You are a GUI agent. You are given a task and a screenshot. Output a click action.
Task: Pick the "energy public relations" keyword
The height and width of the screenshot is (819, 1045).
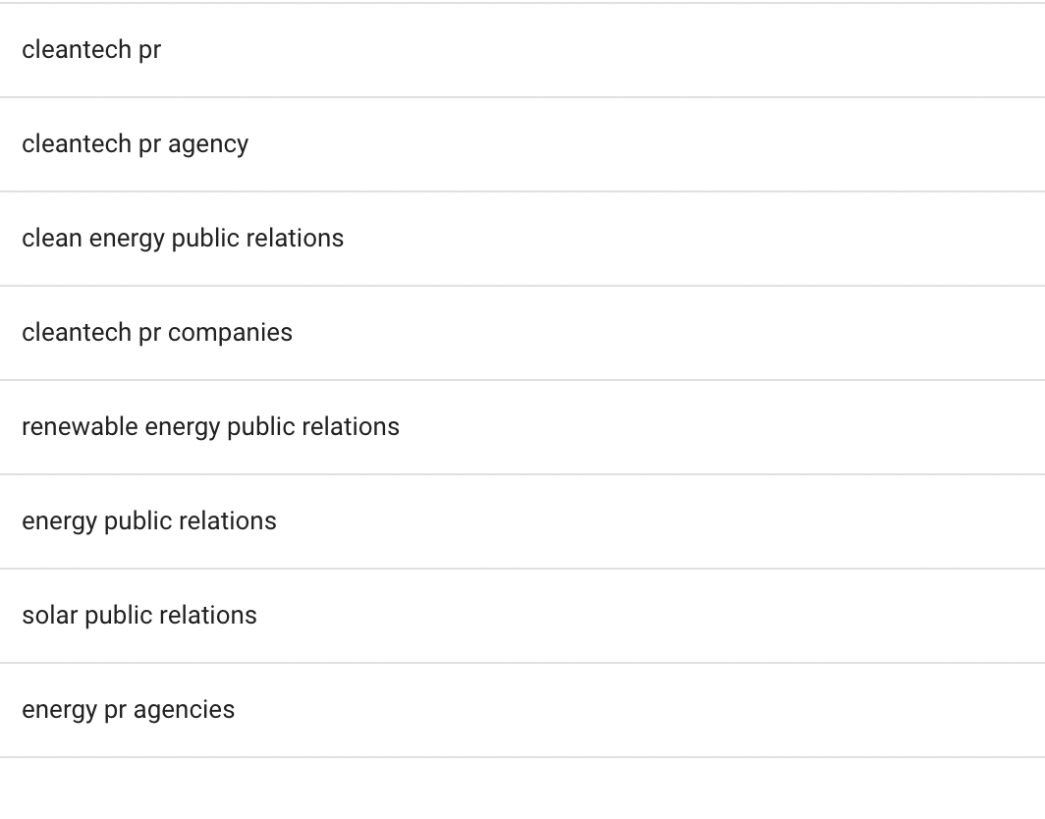149,521
